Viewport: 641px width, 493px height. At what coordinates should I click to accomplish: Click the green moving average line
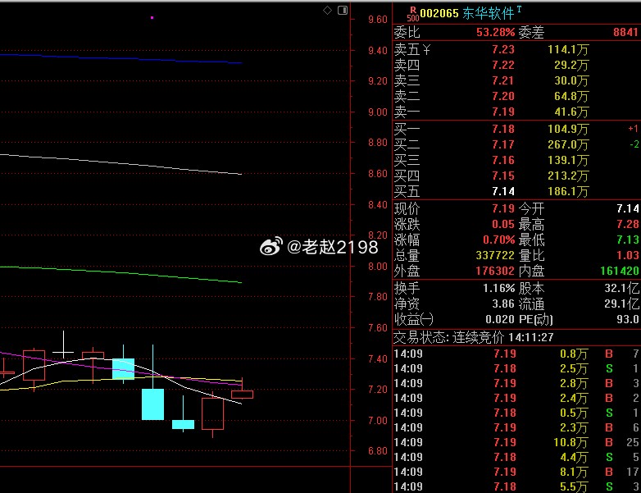pos(123,273)
